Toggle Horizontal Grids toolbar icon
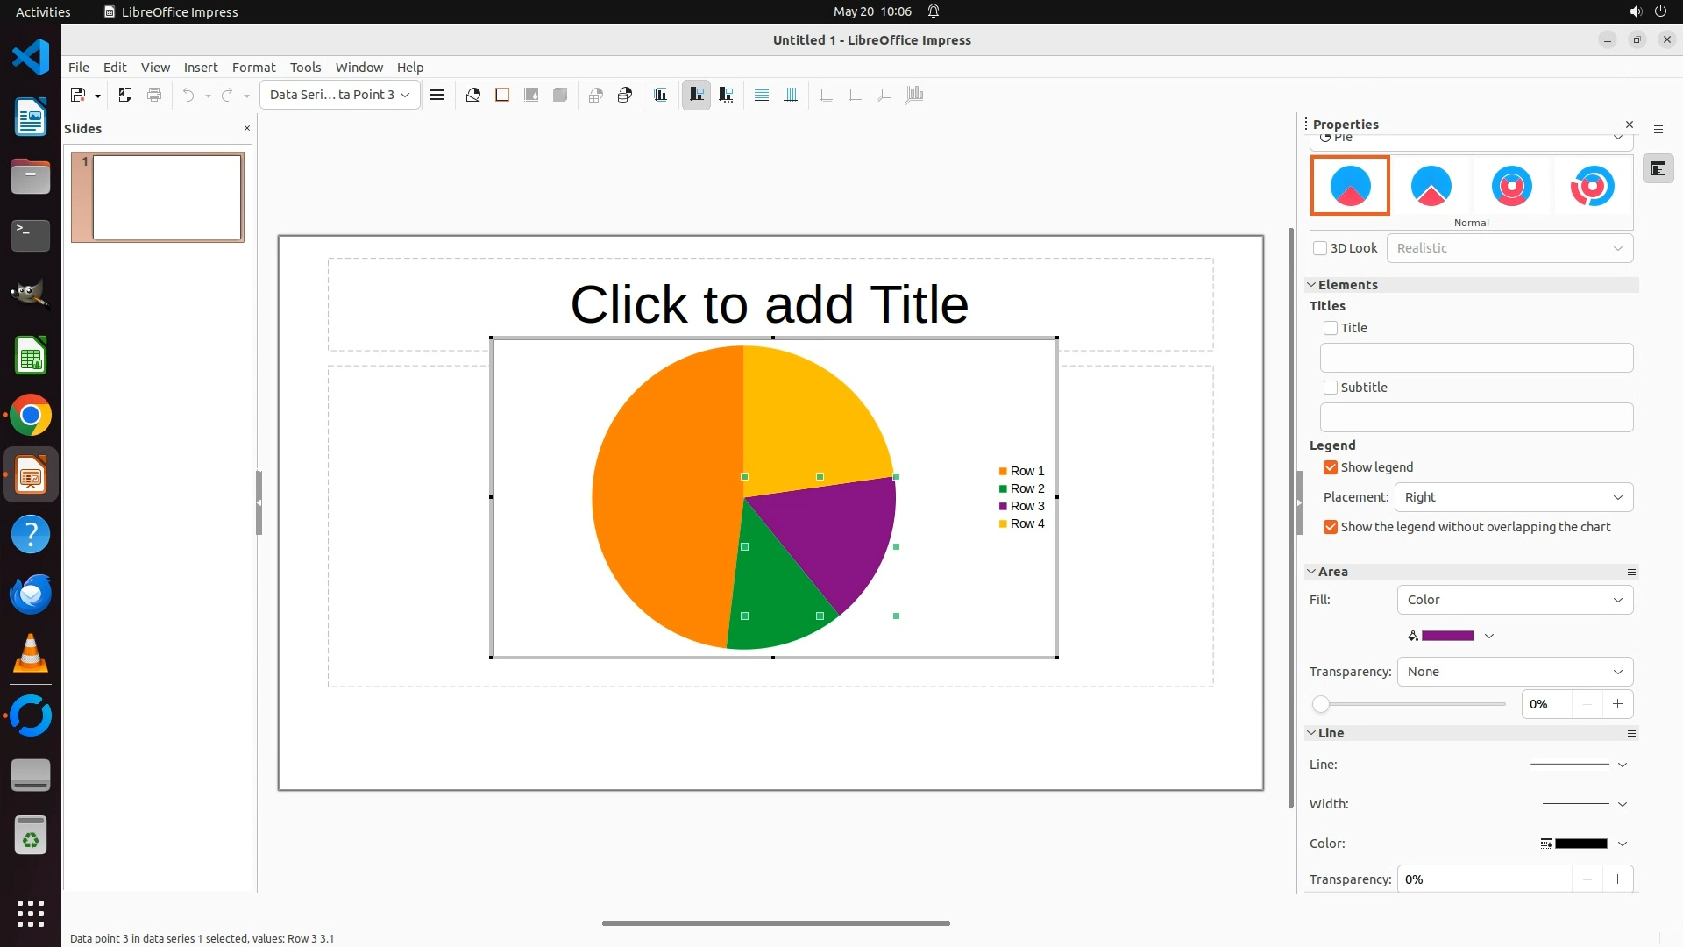This screenshot has width=1683, height=947. [x=762, y=95]
